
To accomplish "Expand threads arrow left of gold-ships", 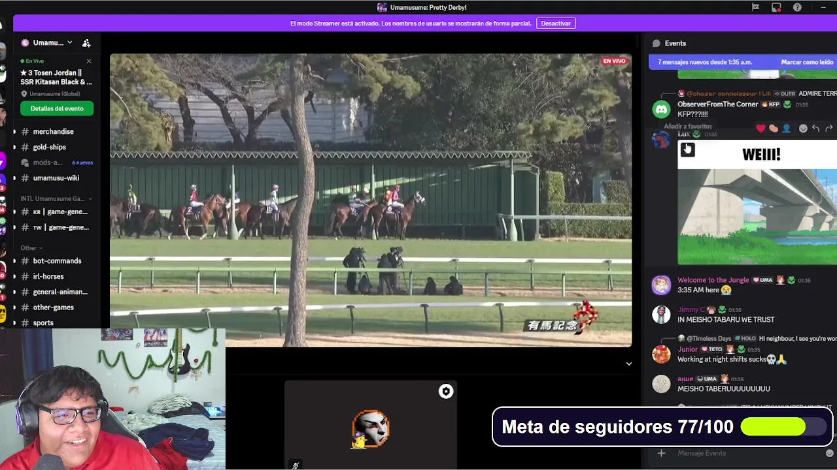I will tap(14, 147).
